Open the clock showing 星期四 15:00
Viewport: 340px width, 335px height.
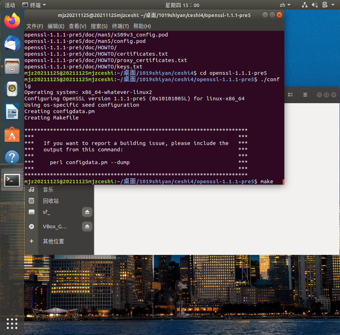coord(182,5)
